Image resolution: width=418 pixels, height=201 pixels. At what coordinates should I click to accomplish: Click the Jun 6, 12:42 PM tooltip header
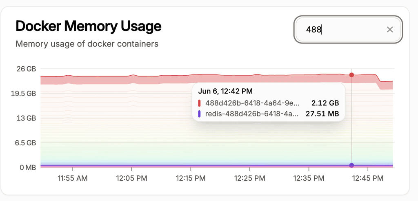225,91
